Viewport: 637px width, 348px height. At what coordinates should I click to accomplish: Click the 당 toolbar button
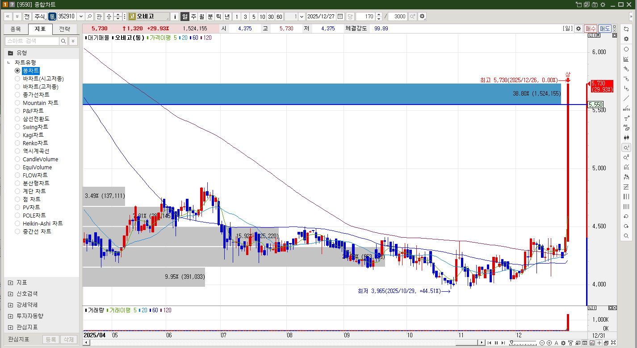click(350, 17)
